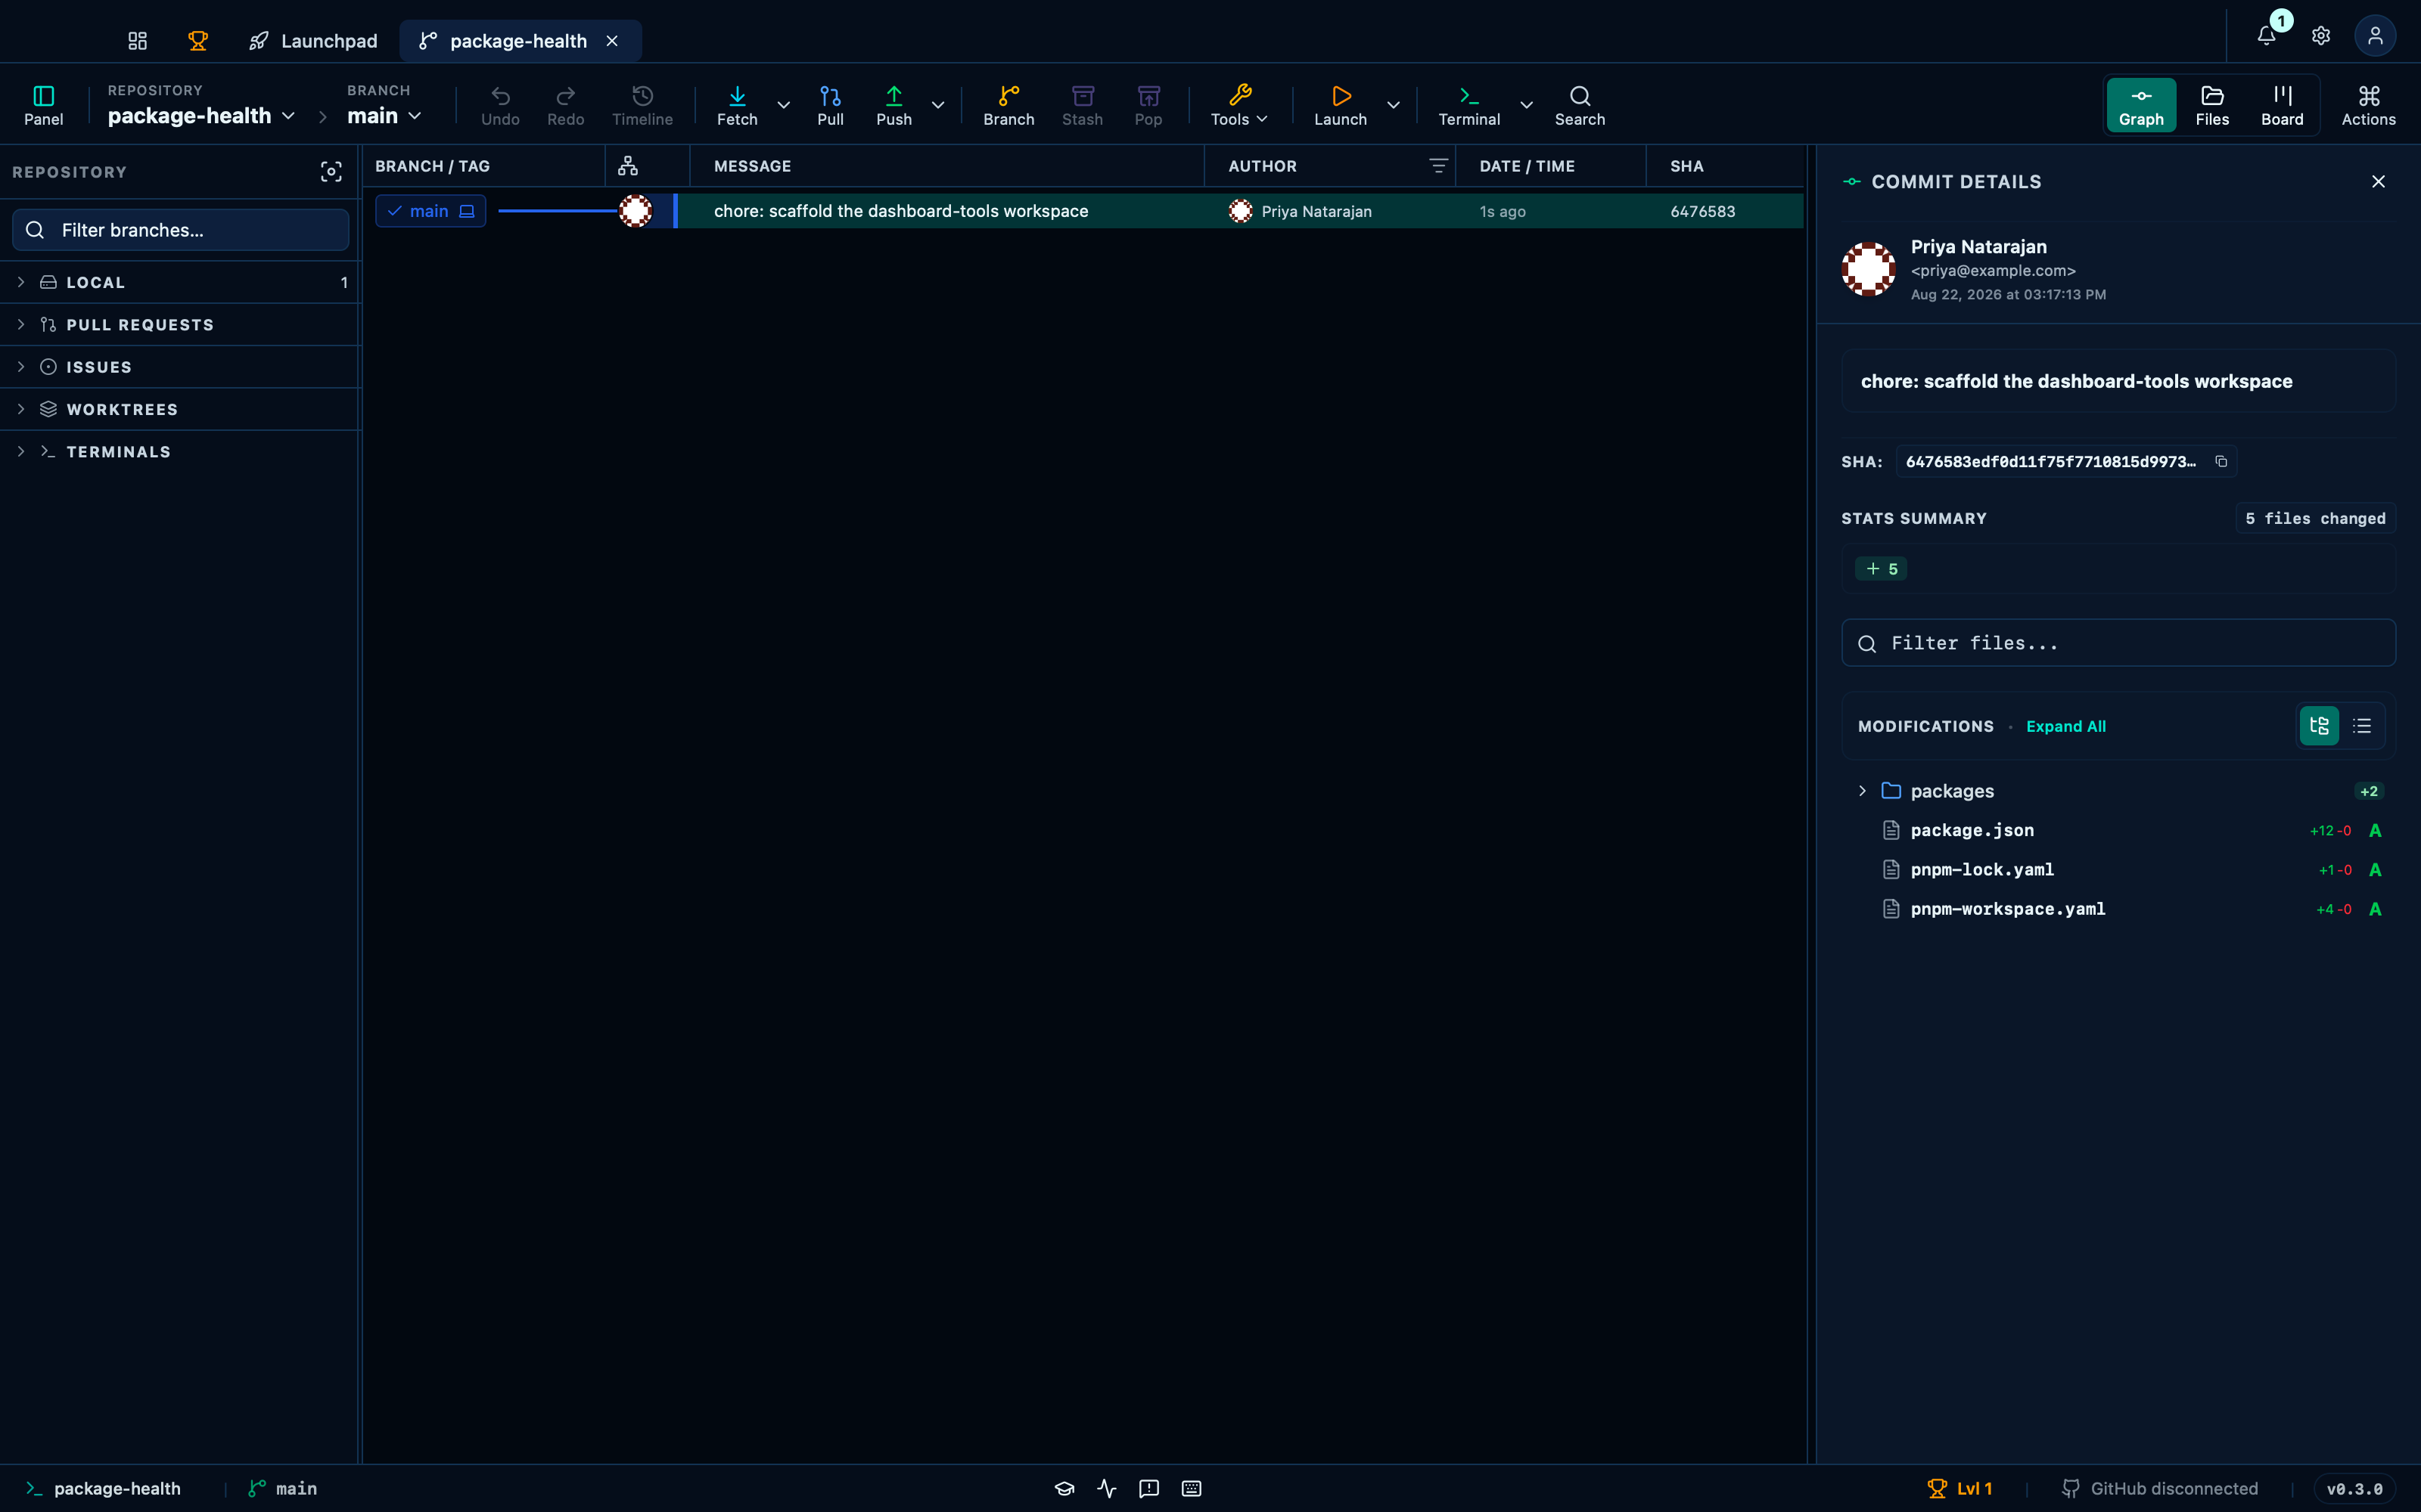Expand the PULL REQUESTS section
The height and width of the screenshot is (1512, 2421).
click(180, 324)
